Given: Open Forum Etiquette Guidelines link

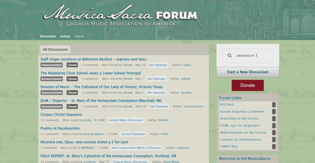Looking at the screenshot, I should (242, 112).
